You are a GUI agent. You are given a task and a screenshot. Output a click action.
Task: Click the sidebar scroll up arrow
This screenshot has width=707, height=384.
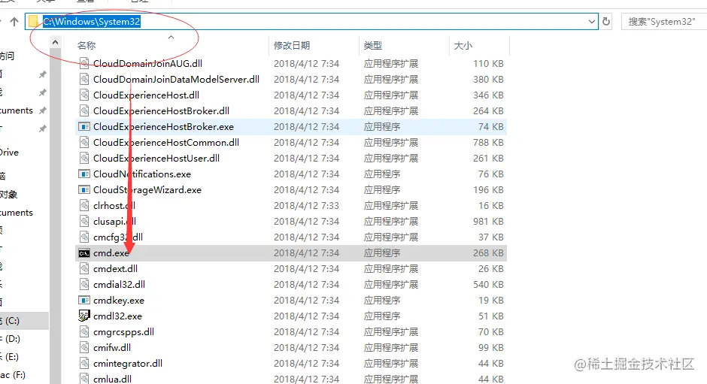pos(55,42)
